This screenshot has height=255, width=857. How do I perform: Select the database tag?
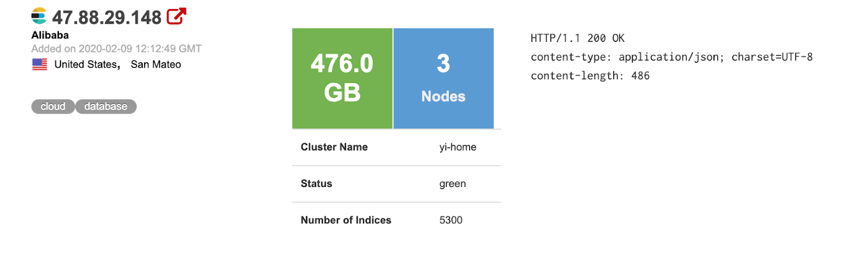[x=106, y=107]
